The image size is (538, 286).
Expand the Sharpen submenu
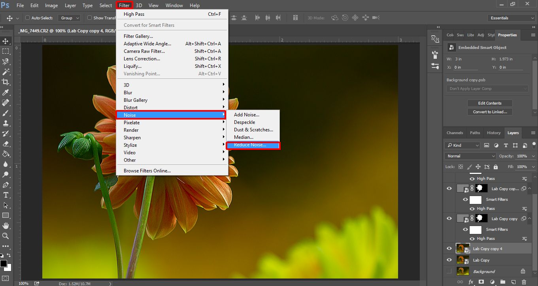point(172,138)
